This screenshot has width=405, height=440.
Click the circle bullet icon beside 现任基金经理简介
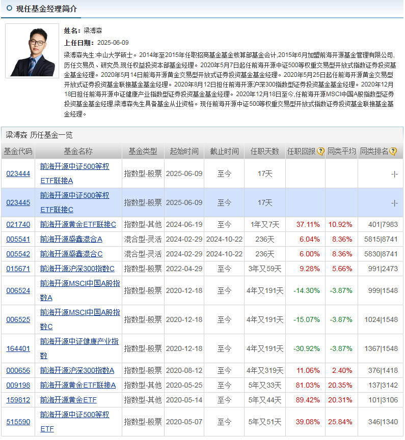point(9,8)
